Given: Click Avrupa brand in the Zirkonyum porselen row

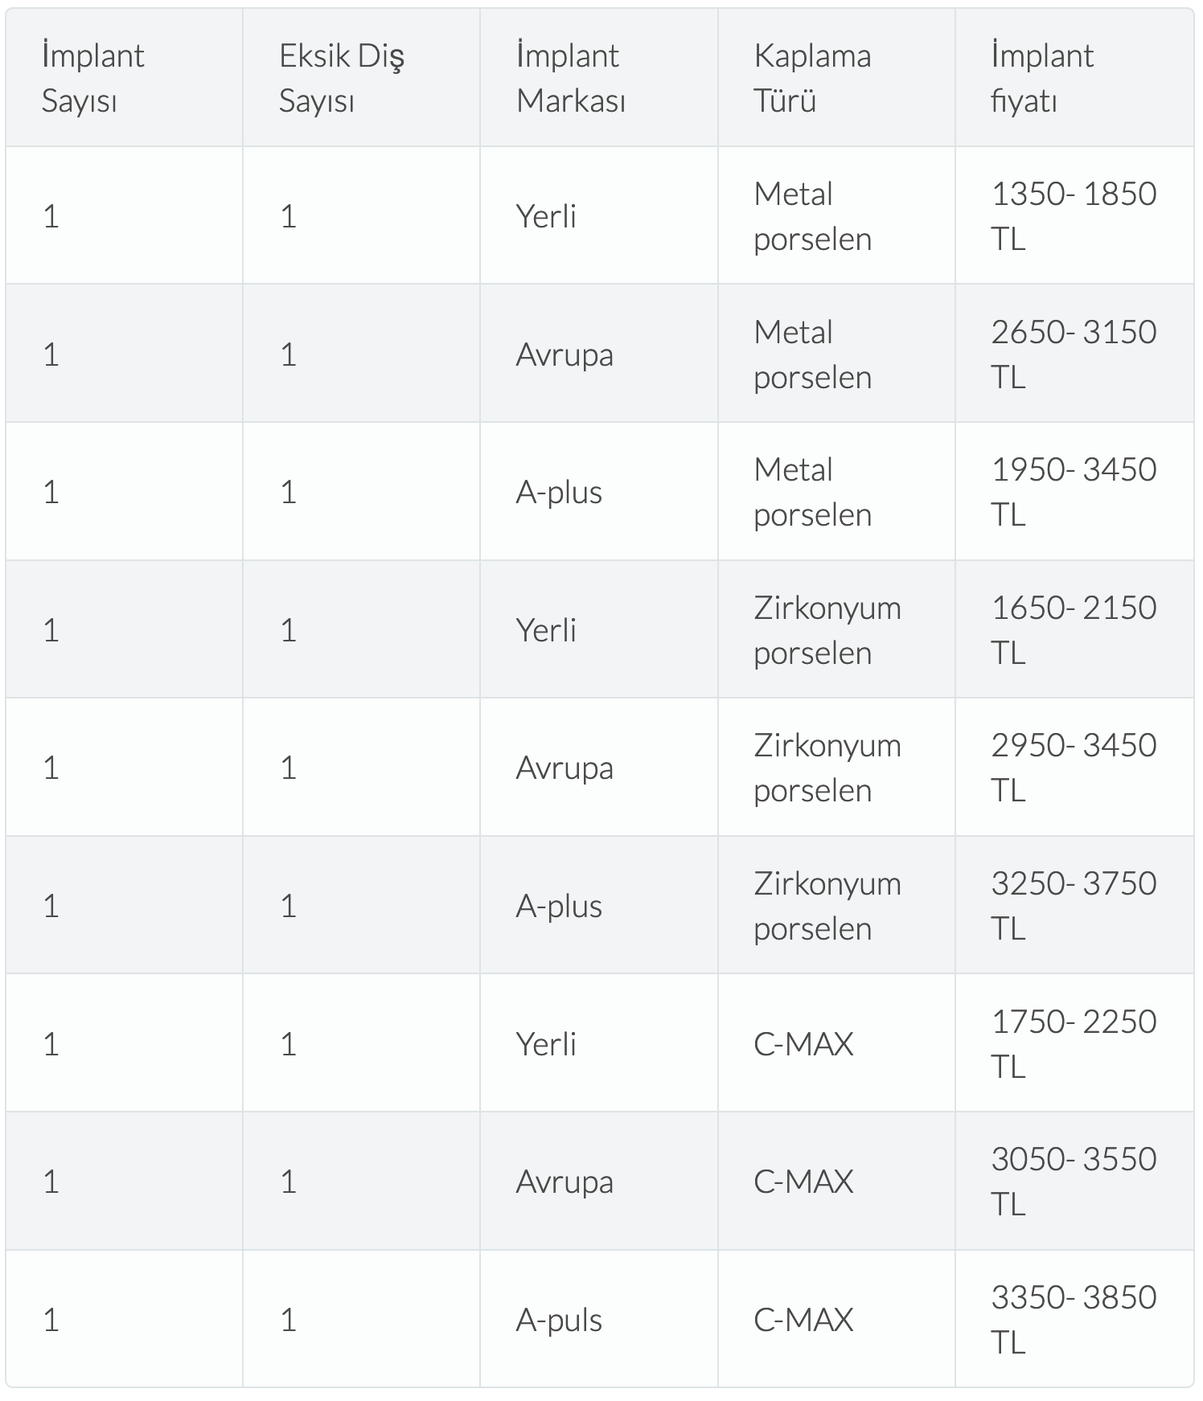Looking at the screenshot, I should tap(565, 768).
